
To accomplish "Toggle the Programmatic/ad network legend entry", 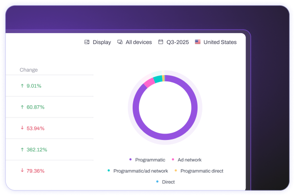I will pyautogui.click(x=138, y=171).
